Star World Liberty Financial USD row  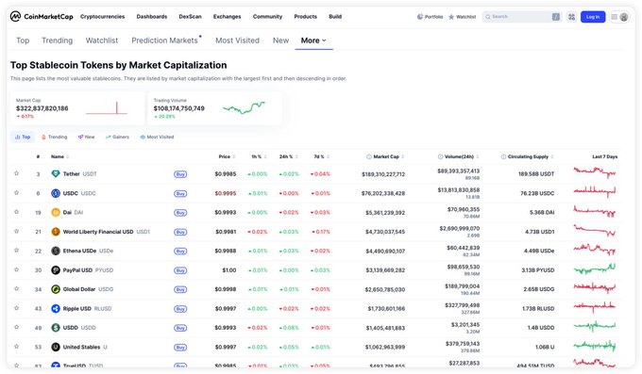tap(16, 231)
